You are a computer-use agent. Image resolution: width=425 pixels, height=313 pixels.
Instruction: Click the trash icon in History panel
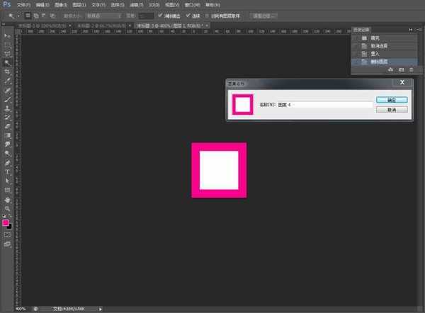(411, 69)
